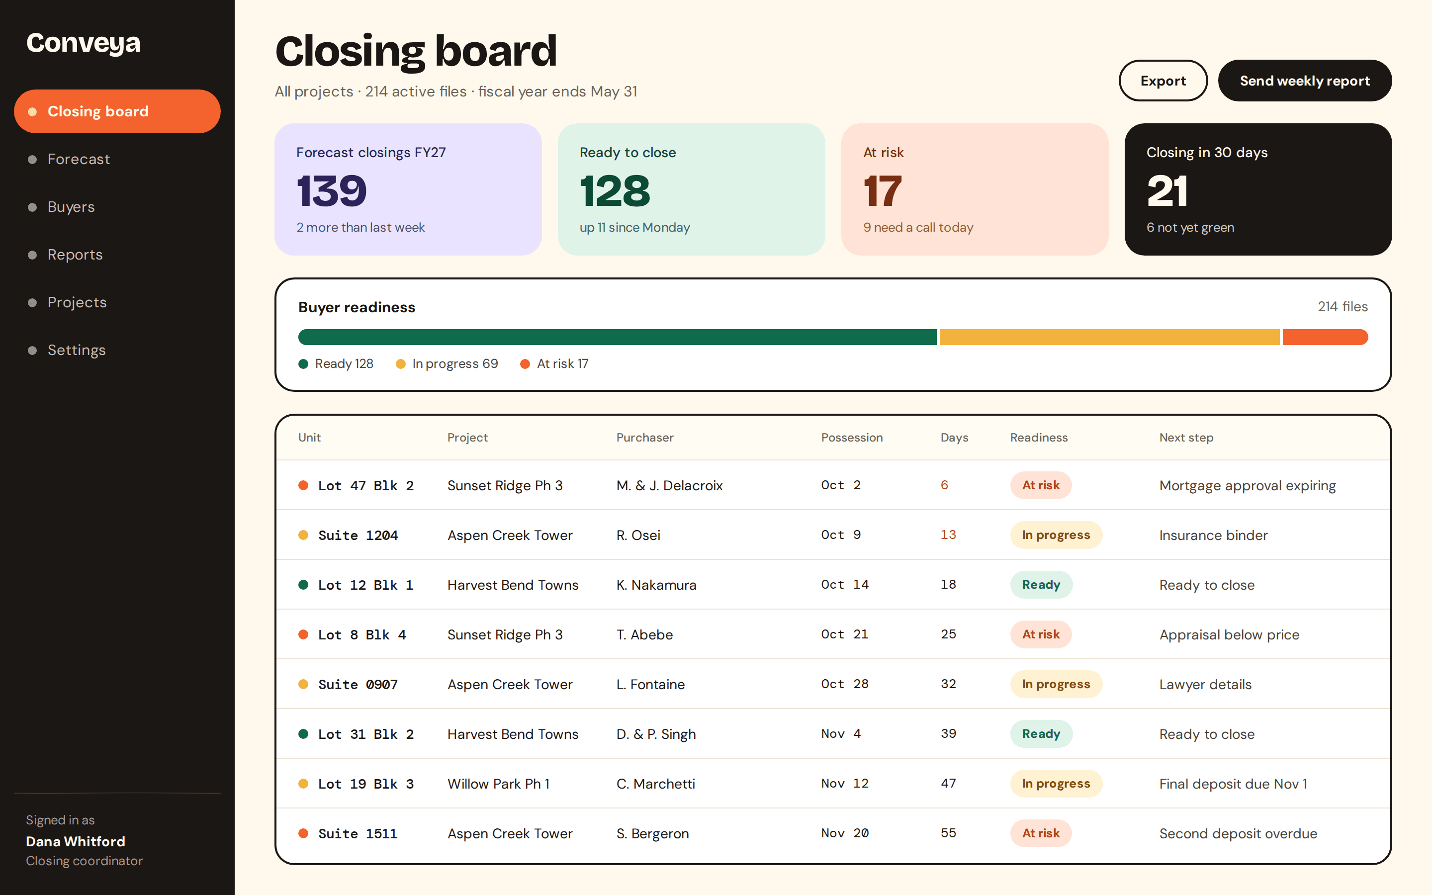
Task: Click purchaser K. Nakamura
Action: pos(656,585)
